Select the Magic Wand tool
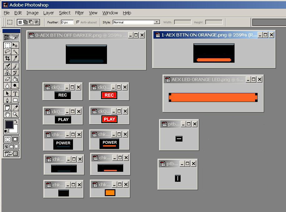Screen dimensions: 286x212 click(x=15, y=52)
